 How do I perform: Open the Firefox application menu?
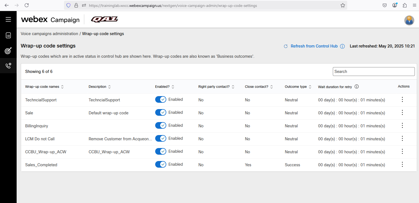[x=414, y=5]
